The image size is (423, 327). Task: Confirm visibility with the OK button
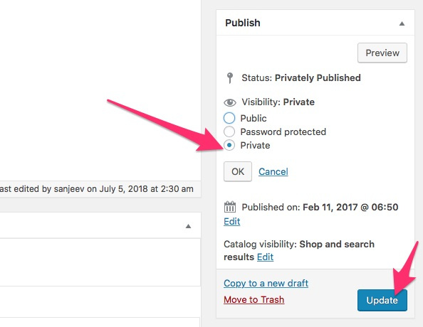tap(238, 171)
